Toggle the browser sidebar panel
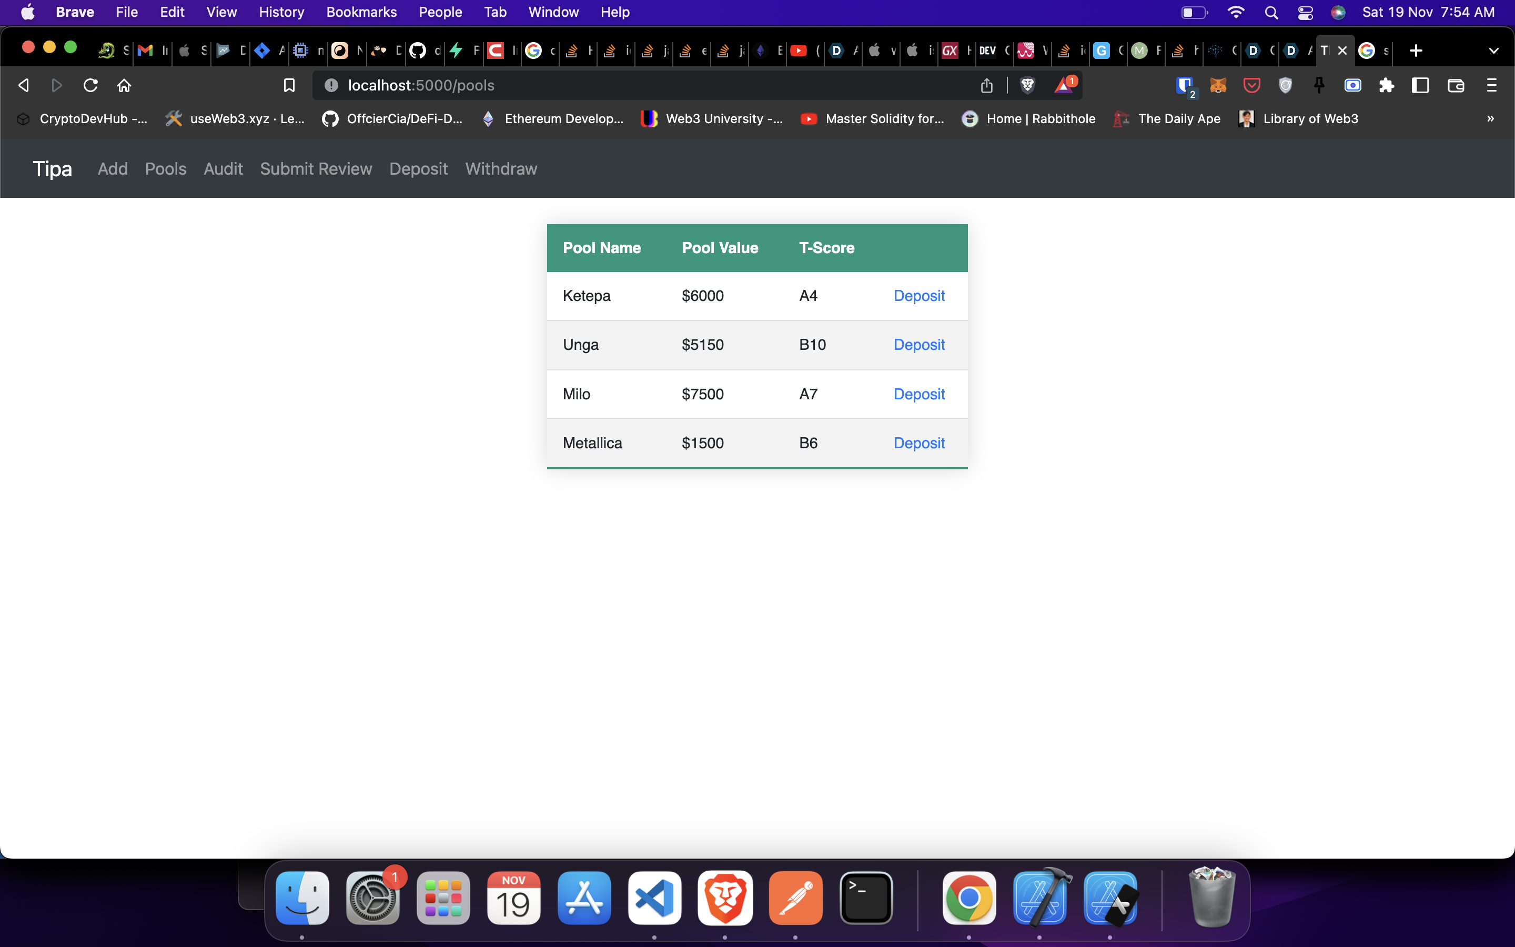Image resolution: width=1515 pixels, height=947 pixels. [x=1420, y=85]
